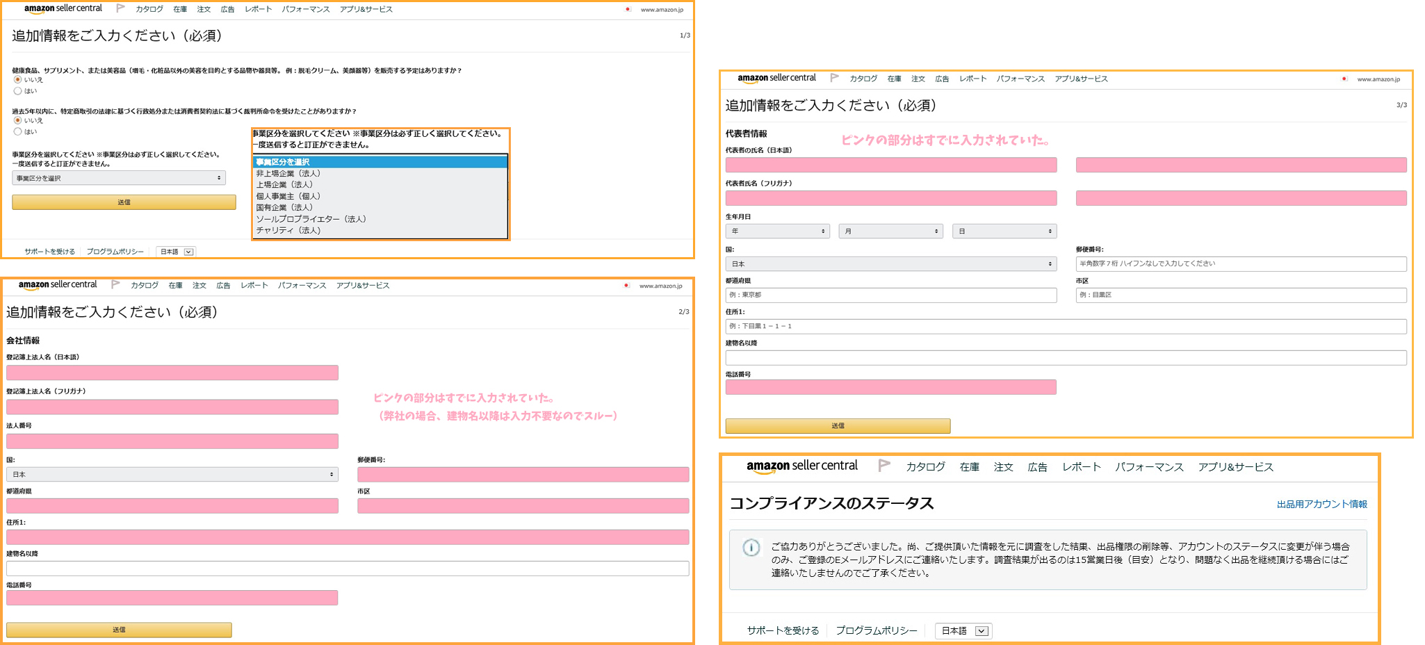Click the Amazon Seller Central logo on the コンプライアンスのステータス page
This screenshot has height=645, width=1425.
(x=802, y=466)
